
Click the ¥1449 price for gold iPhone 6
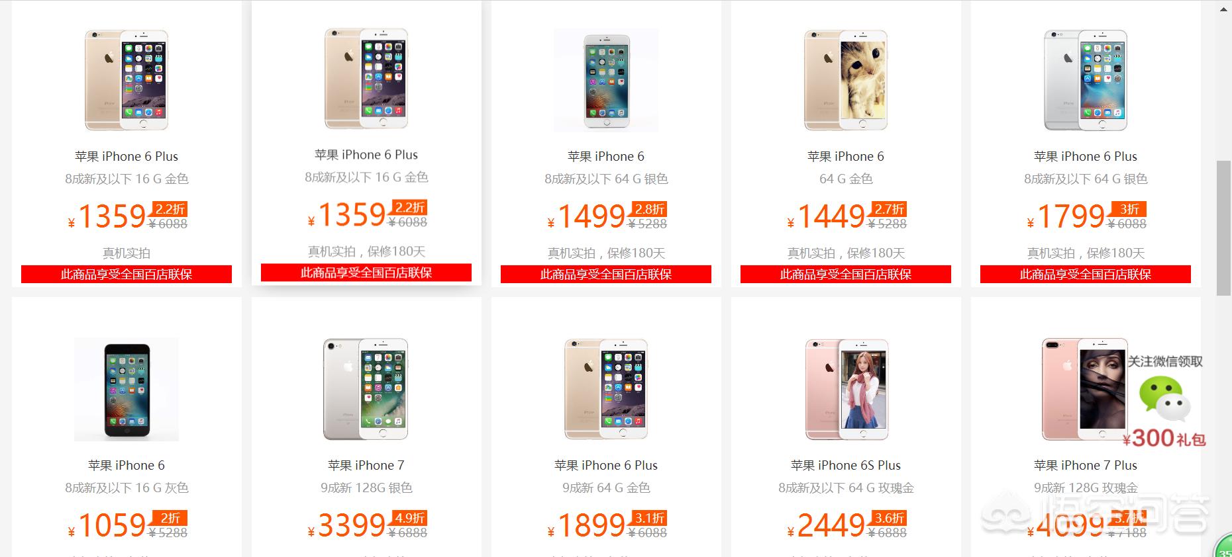pyautogui.click(x=827, y=216)
